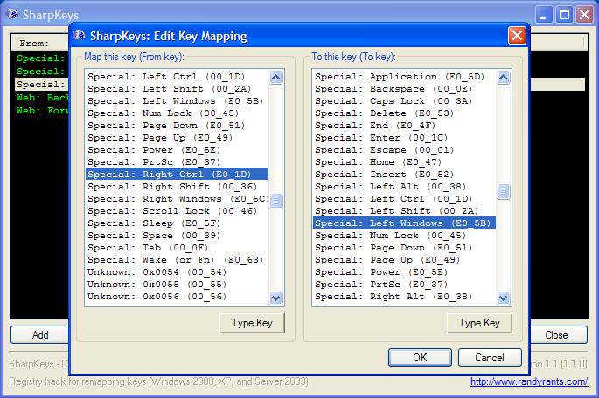Minimize the SharpKeys main window

coord(543,15)
